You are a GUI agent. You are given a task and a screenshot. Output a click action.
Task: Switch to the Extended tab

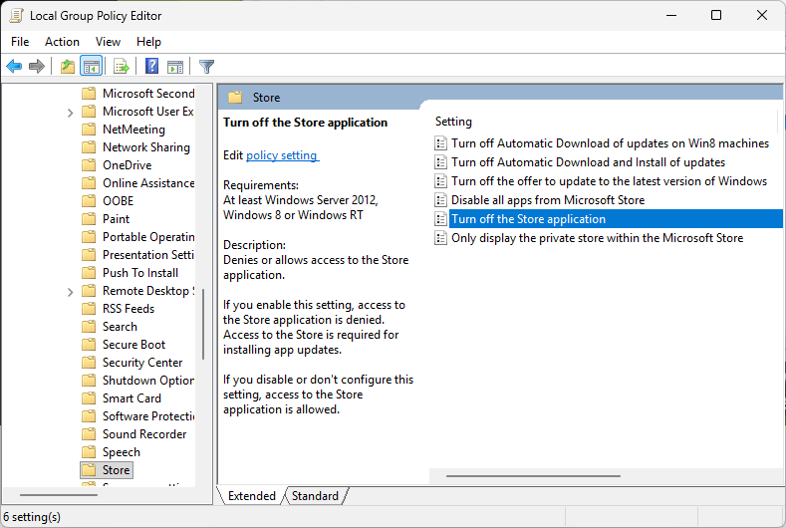[252, 496]
